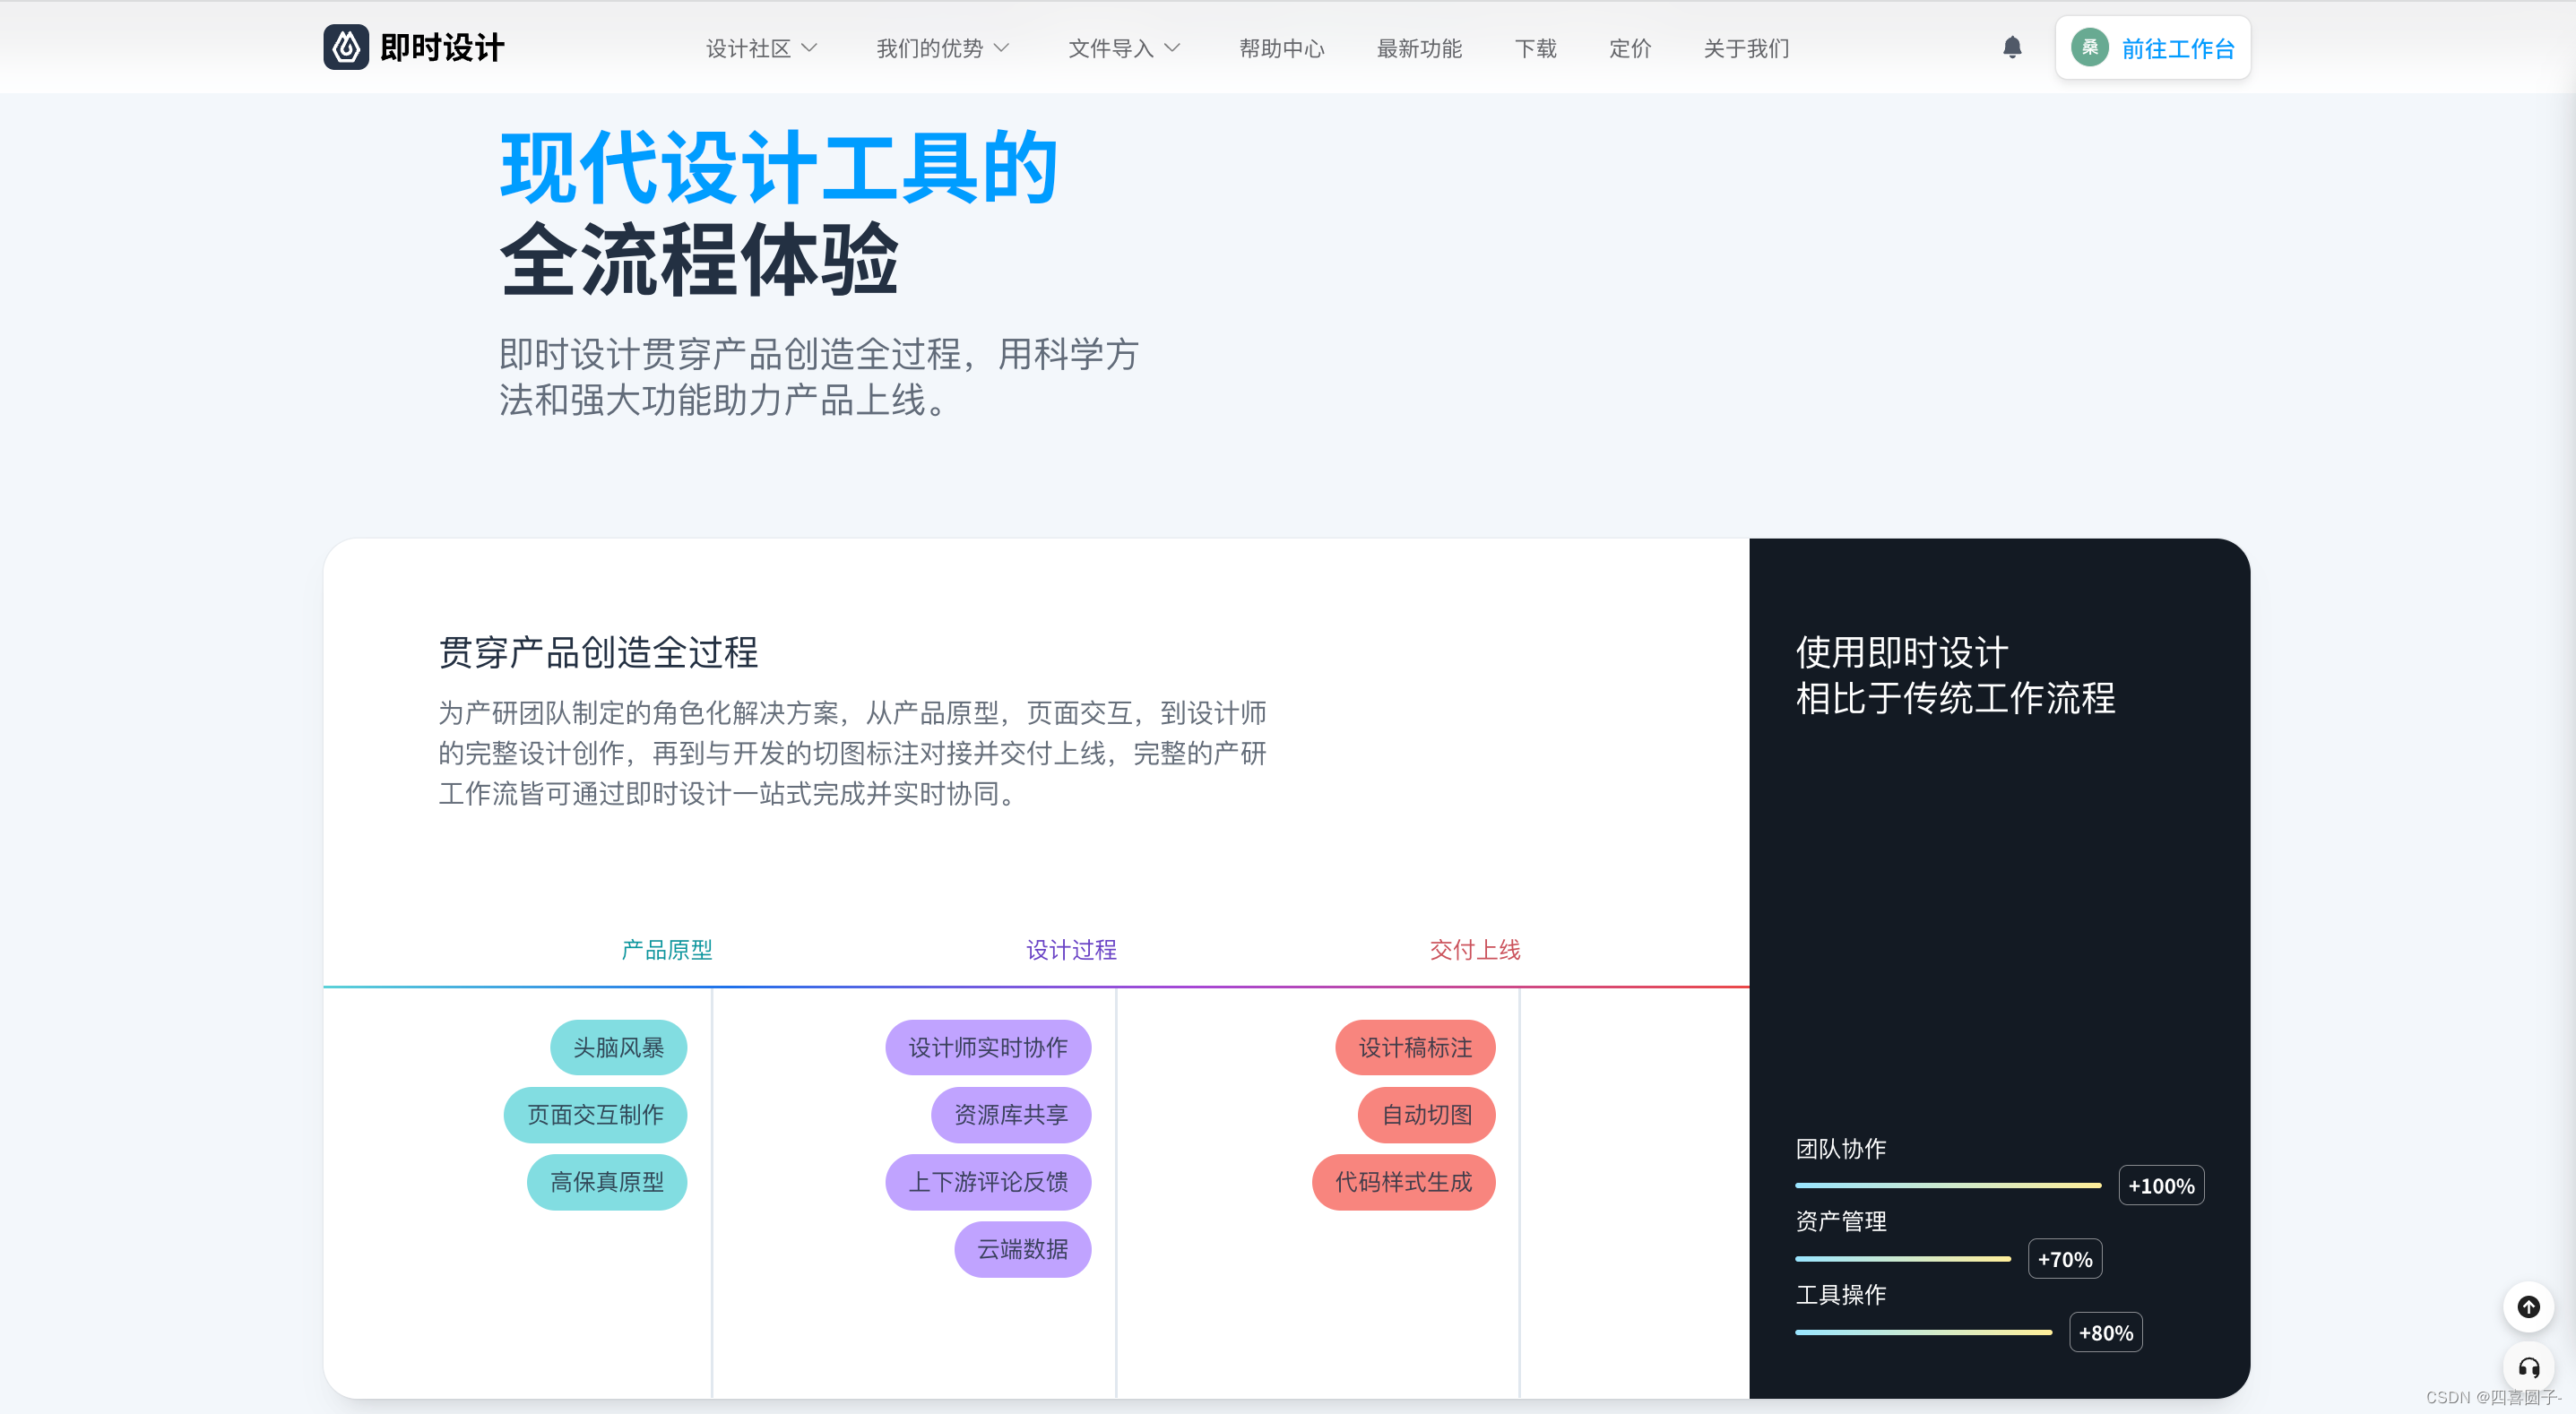Expand the 我们的优势 dropdown chevron
The image size is (2576, 1414).
(1001, 48)
